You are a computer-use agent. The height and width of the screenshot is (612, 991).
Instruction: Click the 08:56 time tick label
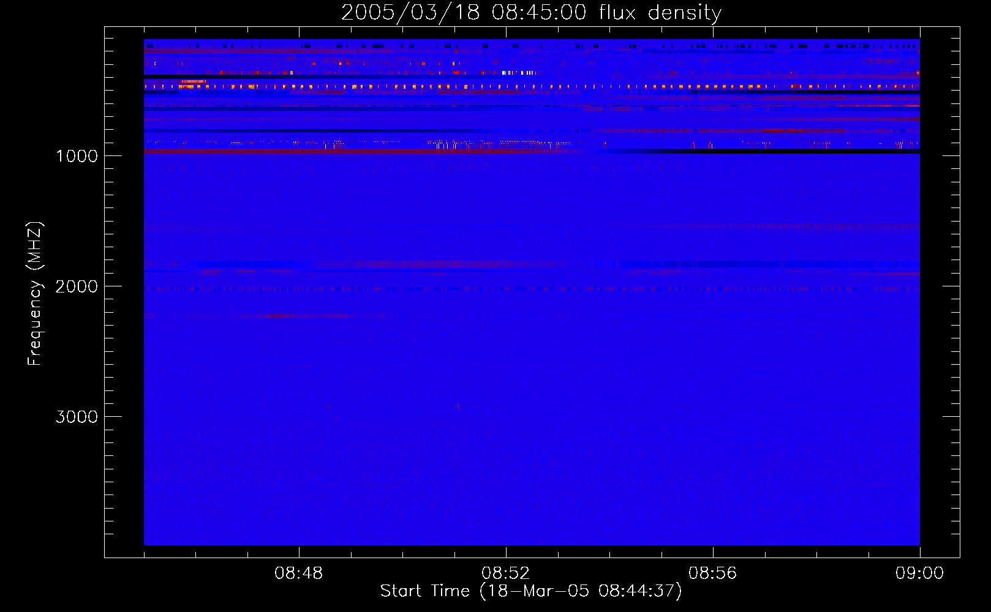713,573
